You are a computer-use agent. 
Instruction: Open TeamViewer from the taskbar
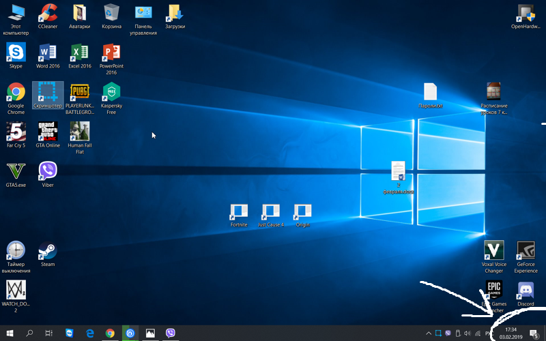pos(70,333)
